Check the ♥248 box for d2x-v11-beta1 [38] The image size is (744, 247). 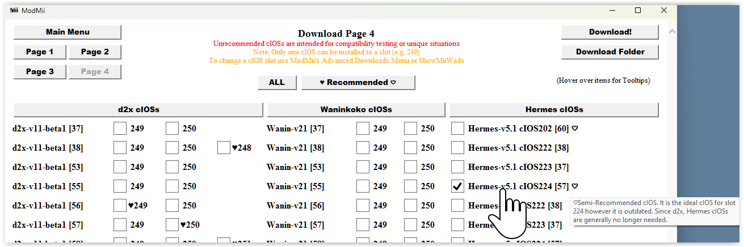coord(224,148)
